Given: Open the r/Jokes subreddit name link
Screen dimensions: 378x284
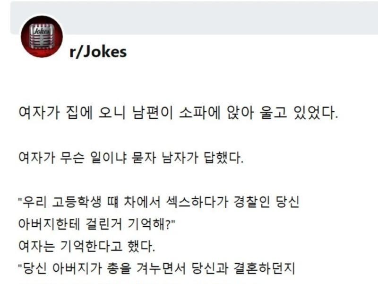Looking at the screenshot, I should (x=98, y=52).
